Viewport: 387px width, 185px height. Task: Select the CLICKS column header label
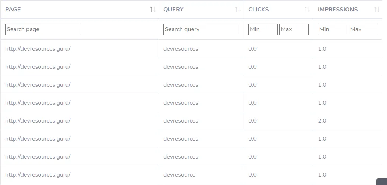[258, 10]
